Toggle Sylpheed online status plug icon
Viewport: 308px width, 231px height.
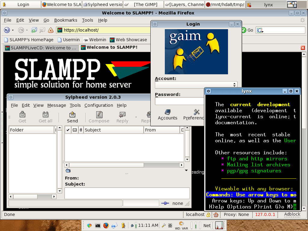click(165, 203)
